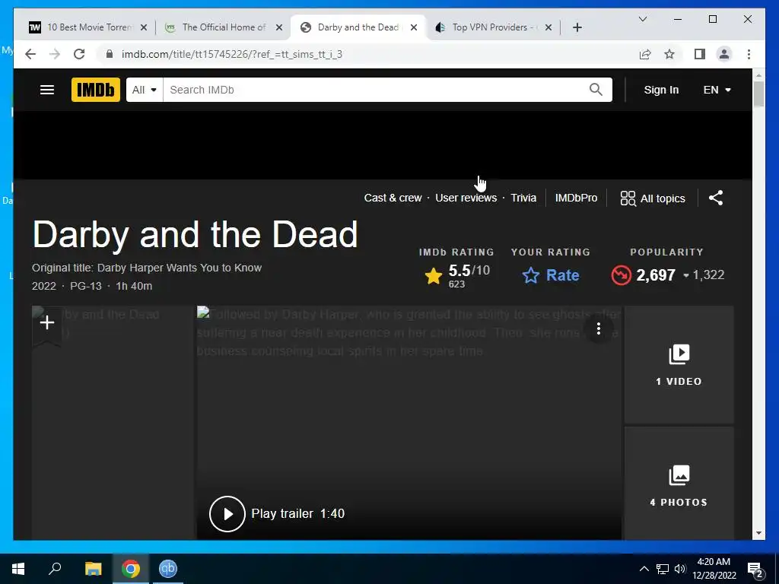
Task: Click the 2022 release year
Action: [43, 287]
